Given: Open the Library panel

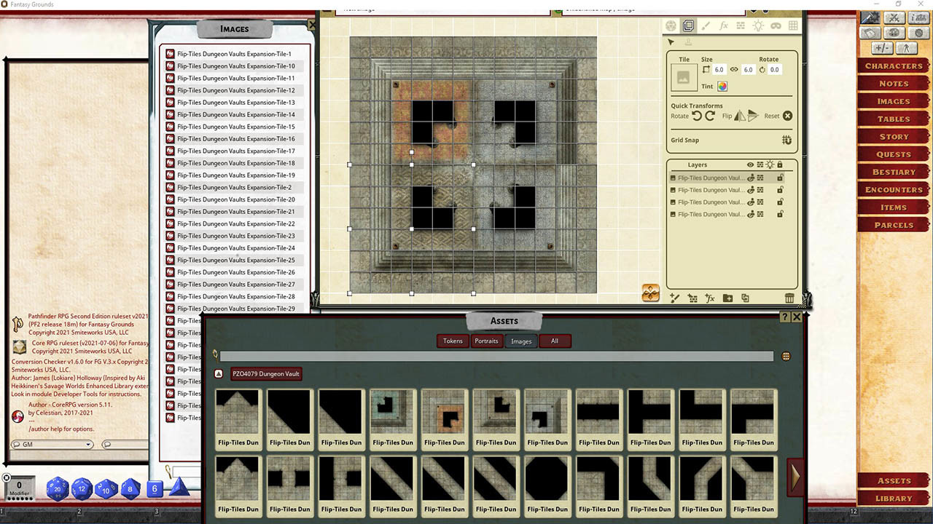Looking at the screenshot, I should [x=893, y=498].
